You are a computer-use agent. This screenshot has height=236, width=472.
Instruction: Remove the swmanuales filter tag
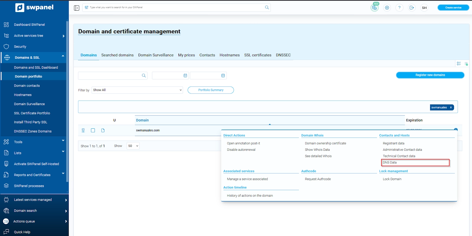pos(451,108)
